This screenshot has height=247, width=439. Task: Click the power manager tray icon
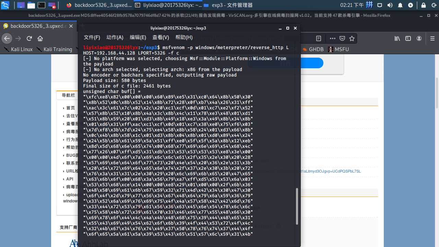tap(411, 5)
